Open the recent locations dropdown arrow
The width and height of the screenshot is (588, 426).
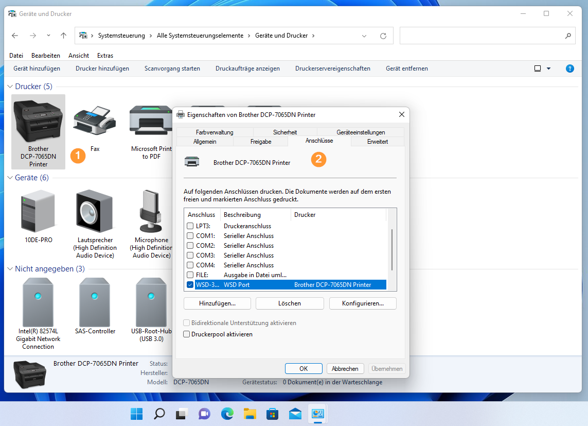(x=48, y=36)
